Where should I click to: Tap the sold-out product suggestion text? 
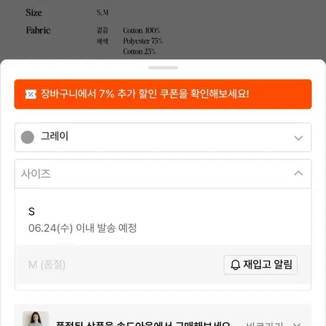143,324
